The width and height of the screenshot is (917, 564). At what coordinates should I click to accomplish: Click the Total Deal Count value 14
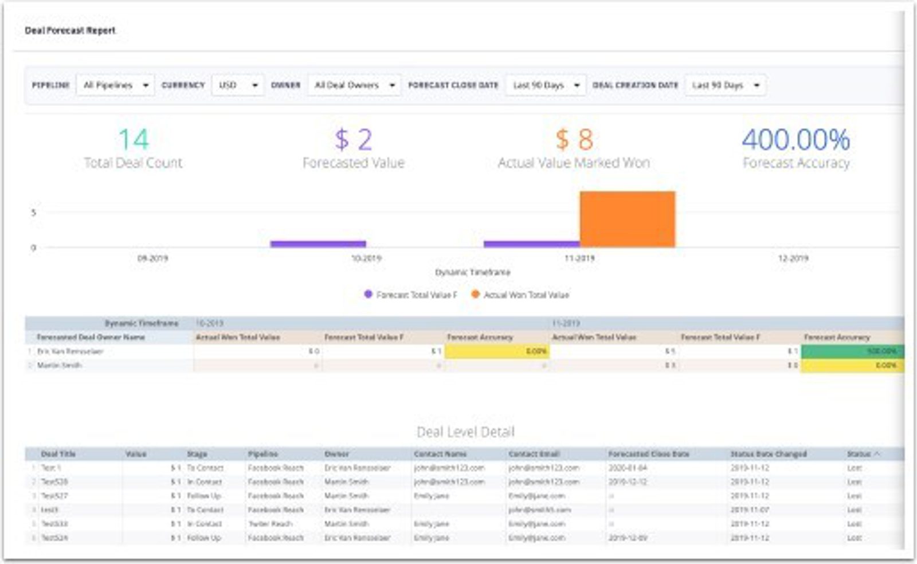point(133,140)
